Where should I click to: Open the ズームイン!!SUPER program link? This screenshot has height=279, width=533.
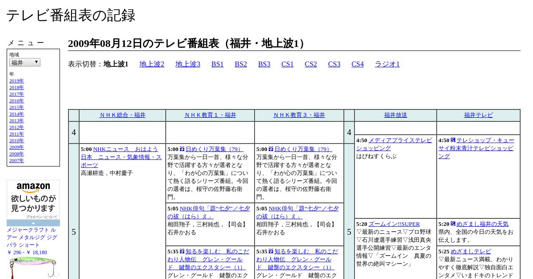click(x=394, y=224)
